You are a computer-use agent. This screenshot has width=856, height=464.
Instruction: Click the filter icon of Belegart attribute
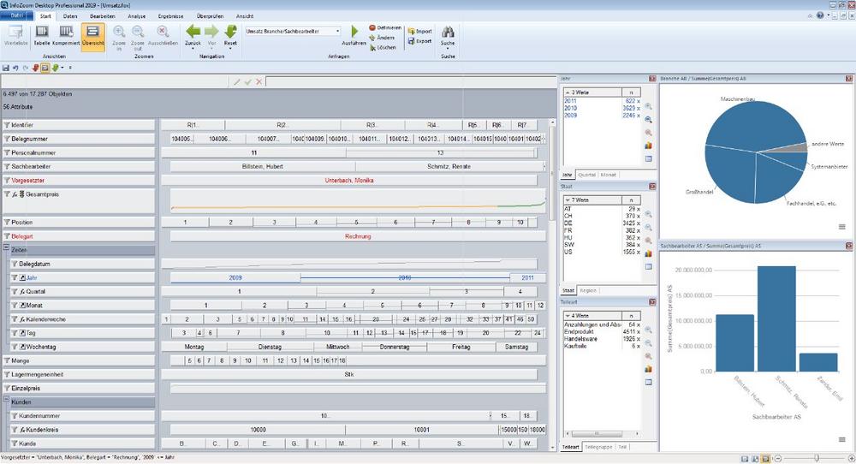pos(7,236)
